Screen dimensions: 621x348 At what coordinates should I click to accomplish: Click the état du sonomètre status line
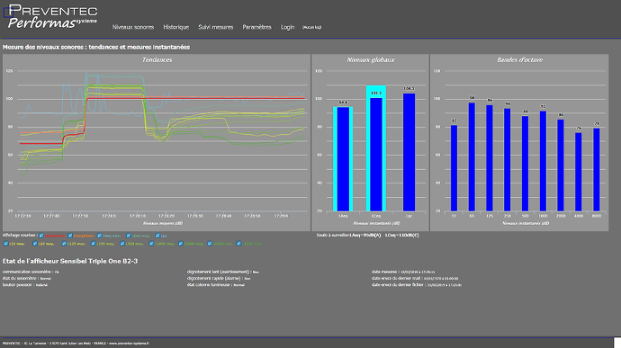click(x=26, y=279)
